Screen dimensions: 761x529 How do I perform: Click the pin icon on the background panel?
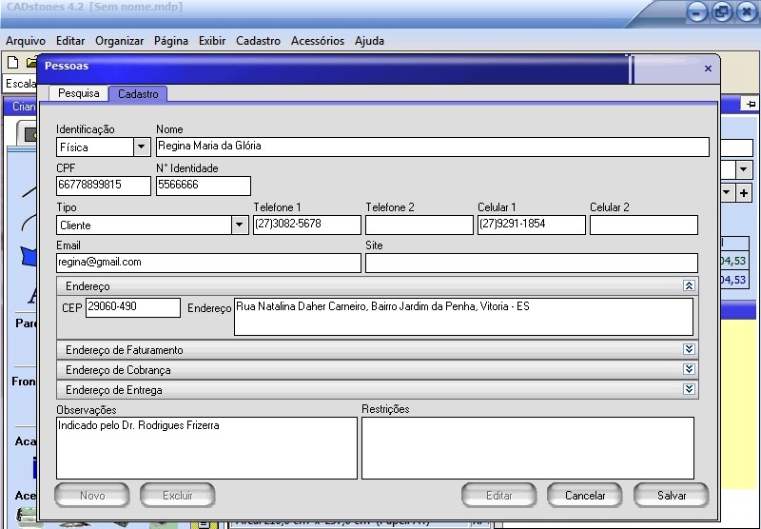click(x=751, y=104)
